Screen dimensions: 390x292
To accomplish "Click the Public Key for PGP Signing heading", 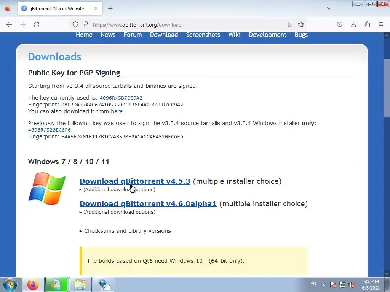I will tap(74, 73).
